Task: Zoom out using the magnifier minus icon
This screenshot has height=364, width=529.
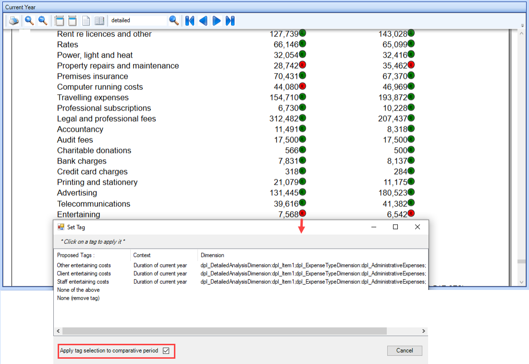Action: [x=42, y=21]
